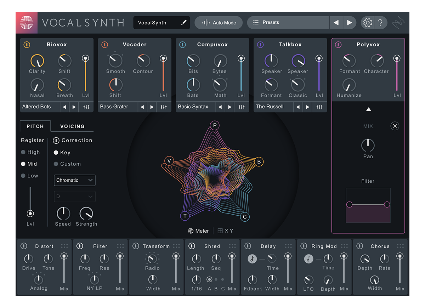Viewport: 425px width, 307px height.
Task: Select previous Biovox preset from Altered Bots
Action: (64, 107)
